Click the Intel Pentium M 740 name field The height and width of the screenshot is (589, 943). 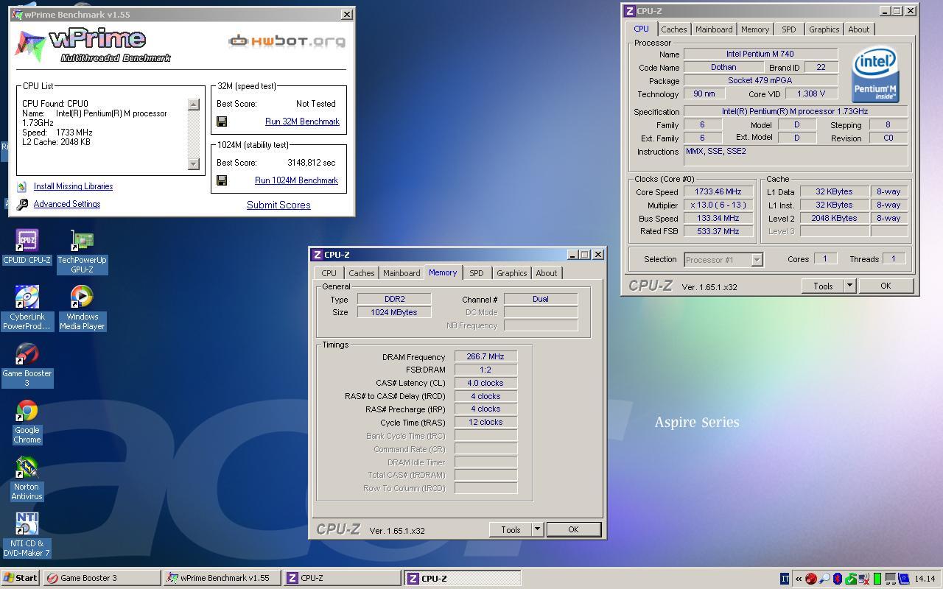760,54
